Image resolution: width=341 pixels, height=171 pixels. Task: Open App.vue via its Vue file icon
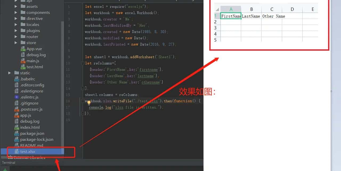click(x=23, y=49)
